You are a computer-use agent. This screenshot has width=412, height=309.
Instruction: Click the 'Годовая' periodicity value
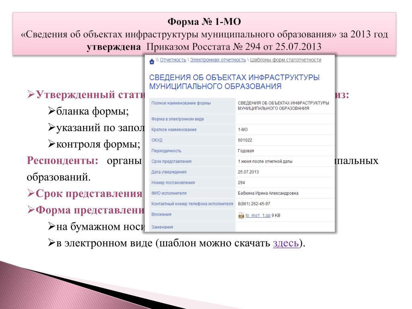246,151
